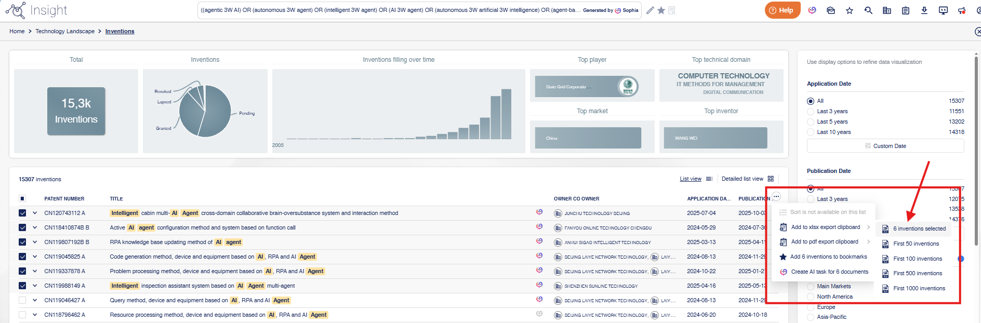Screen dimensions: 981x323
Task: Expand row chevron for CN119046427 A
Action: [x=35, y=300]
